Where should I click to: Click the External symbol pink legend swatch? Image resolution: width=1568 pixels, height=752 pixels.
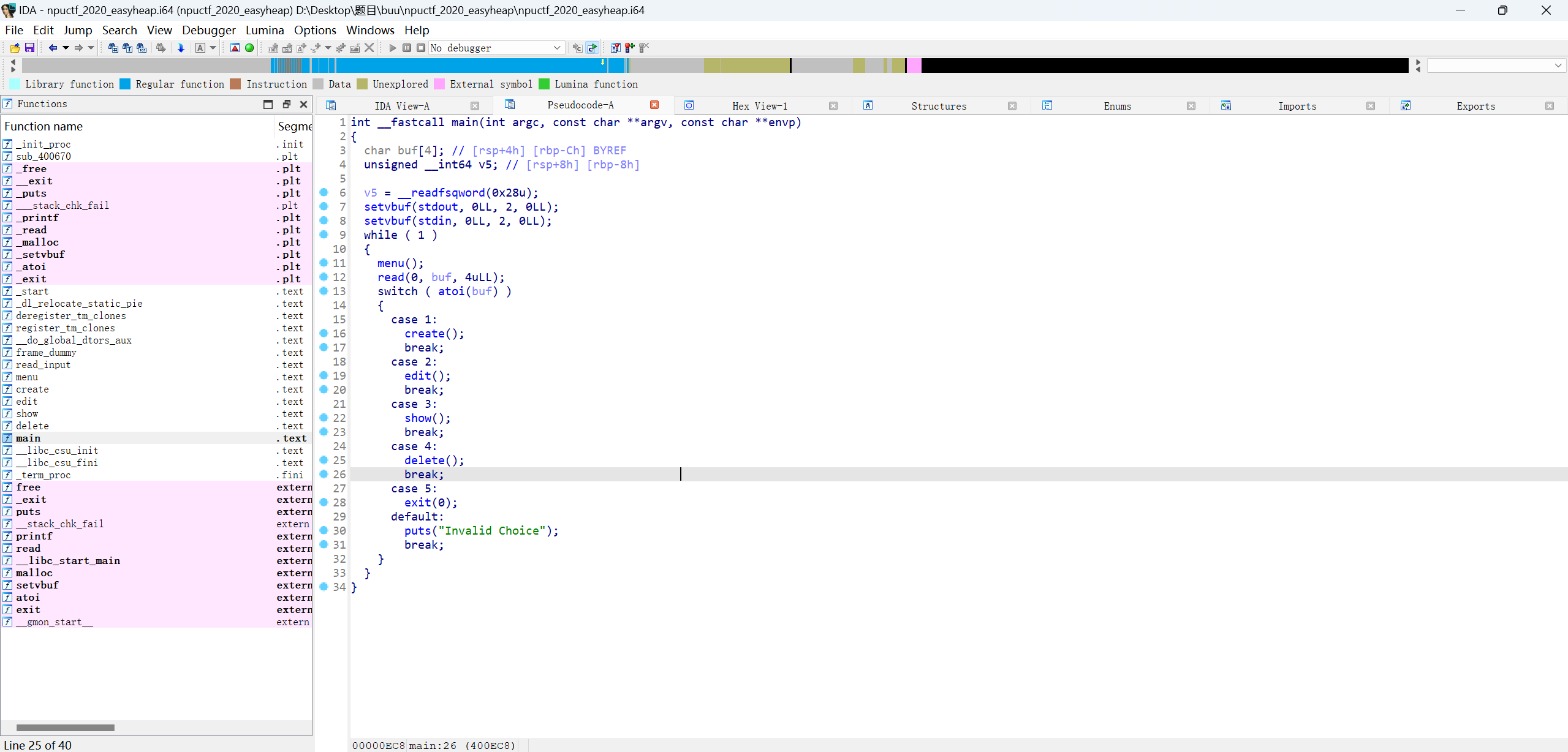439,84
